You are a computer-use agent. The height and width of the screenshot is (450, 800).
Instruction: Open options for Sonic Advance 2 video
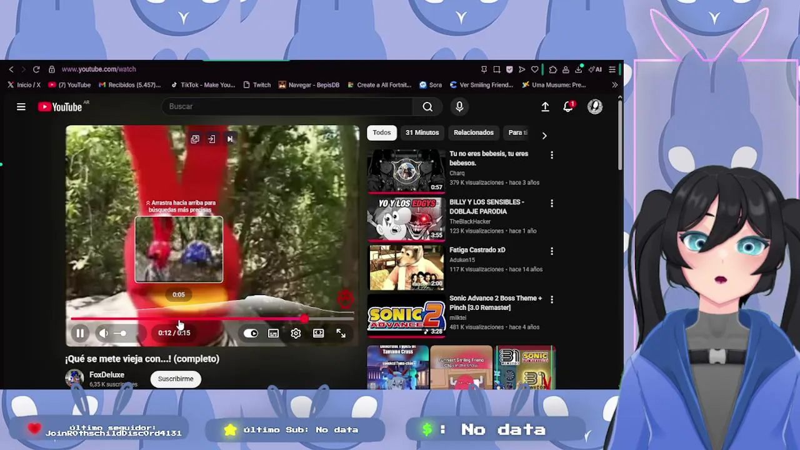tap(551, 300)
